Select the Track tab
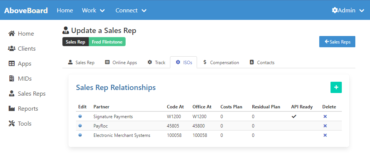The width and height of the screenshot is (370, 153). coord(156,63)
